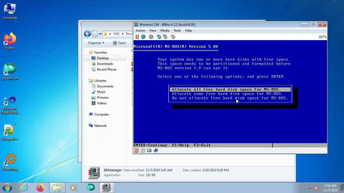Image resolution: width=344 pixels, height=193 pixels.
Task: Open Explorer recent pages dropdown arrow
Action: [x=100, y=34]
